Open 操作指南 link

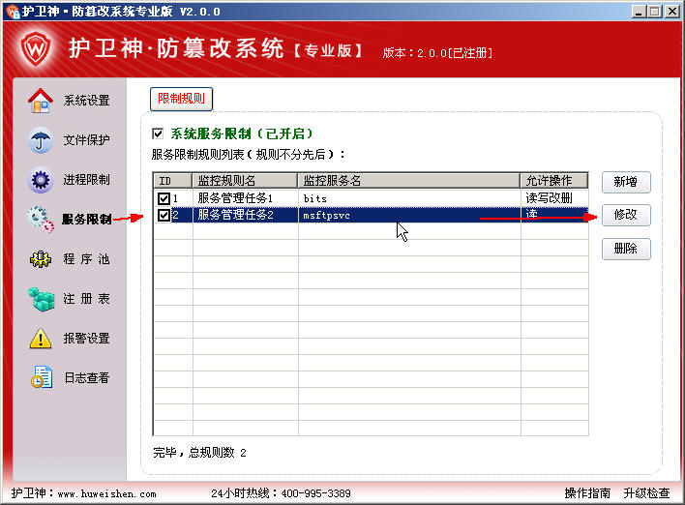pos(587,493)
